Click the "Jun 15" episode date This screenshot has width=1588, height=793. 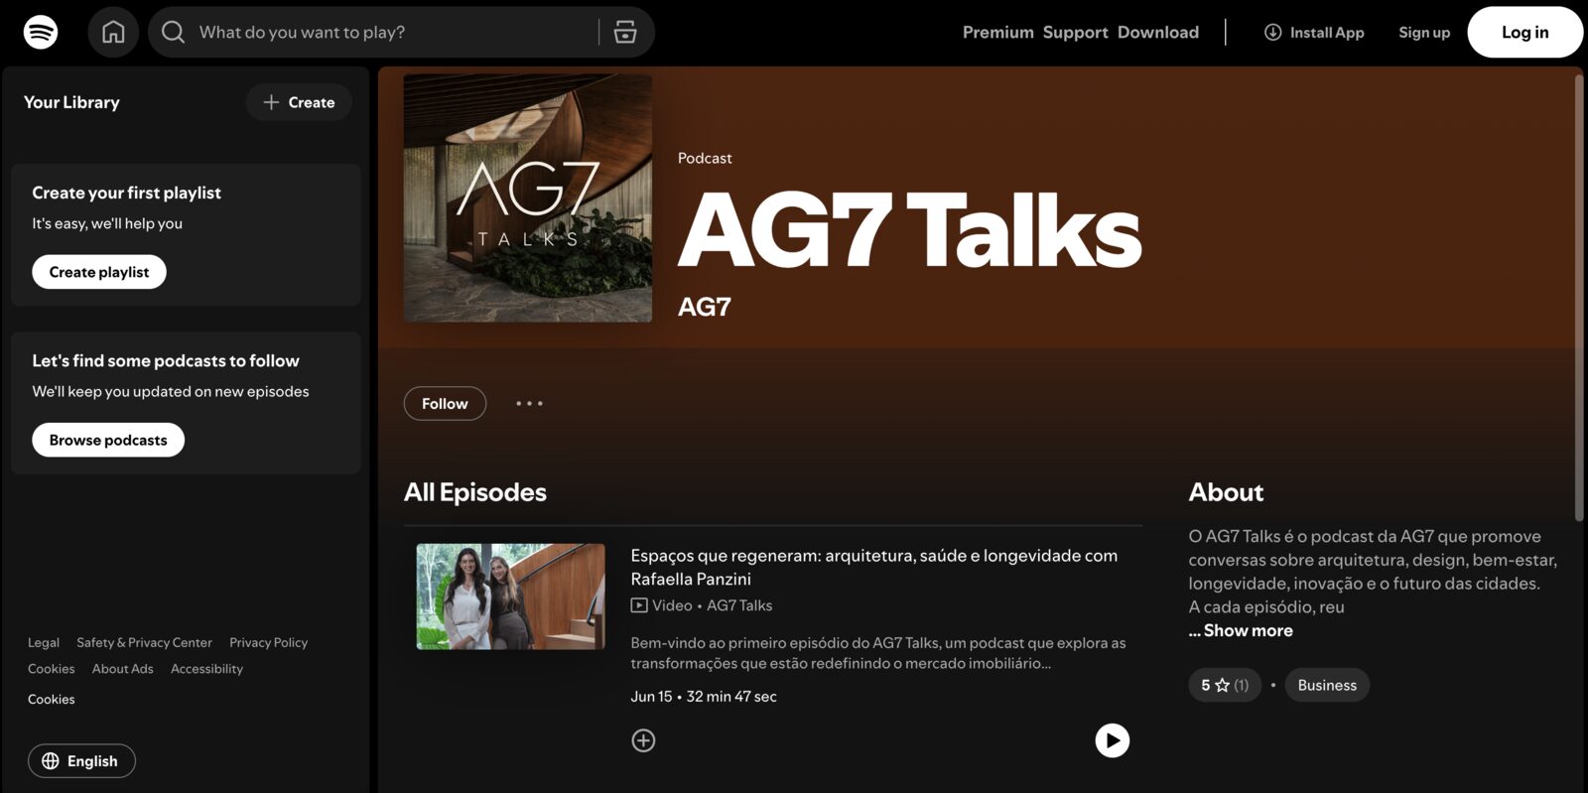click(x=651, y=696)
